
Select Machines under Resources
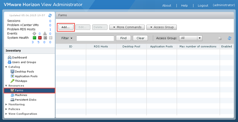pyautogui.click(x=21, y=95)
